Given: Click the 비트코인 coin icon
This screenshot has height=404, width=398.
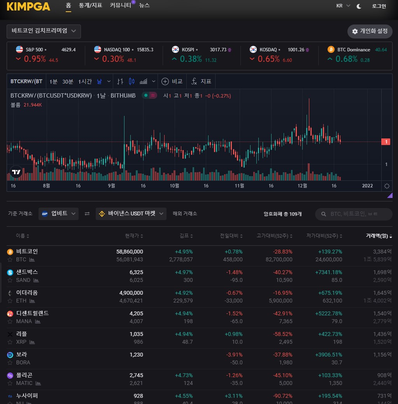Looking at the screenshot, I should pos(10,252).
